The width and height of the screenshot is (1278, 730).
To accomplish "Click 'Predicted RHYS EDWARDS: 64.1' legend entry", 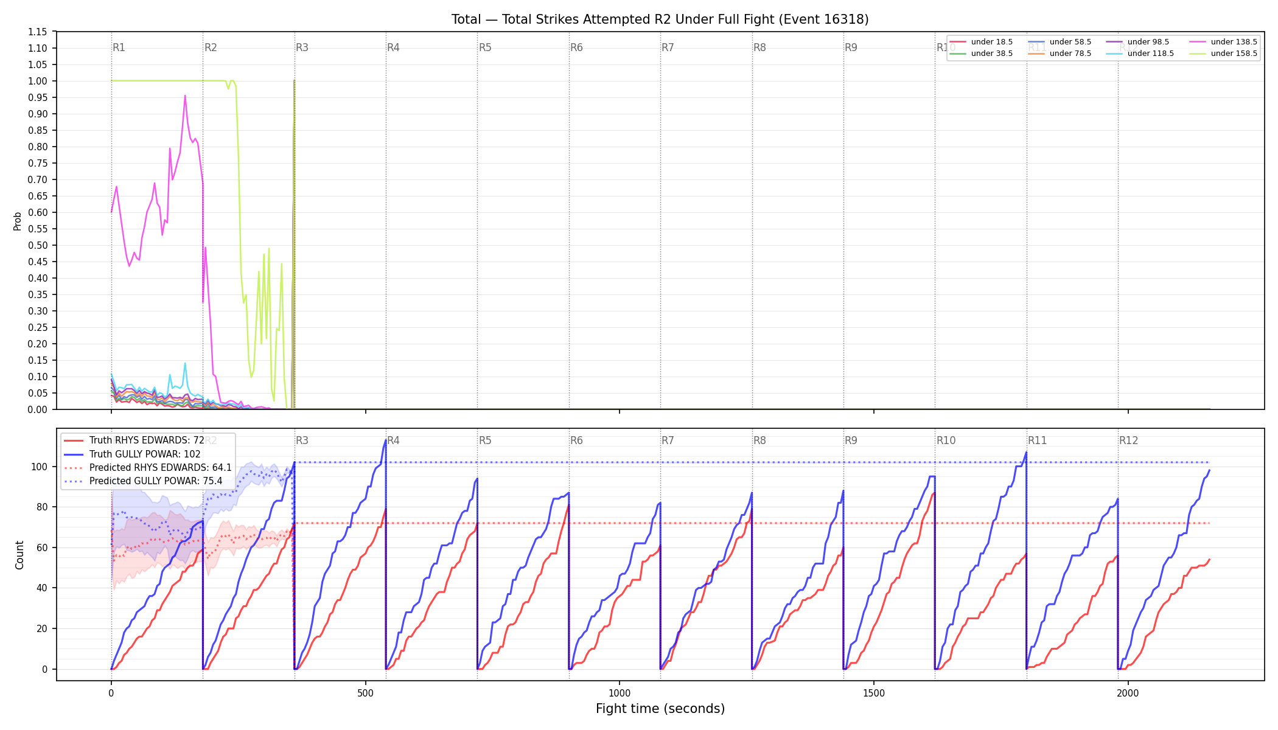I will 148,468.
